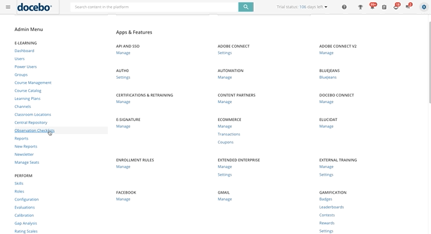Open Reports link
The width and height of the screenshot is (431, 234).
pyautogui.click(x=21, y=138)
